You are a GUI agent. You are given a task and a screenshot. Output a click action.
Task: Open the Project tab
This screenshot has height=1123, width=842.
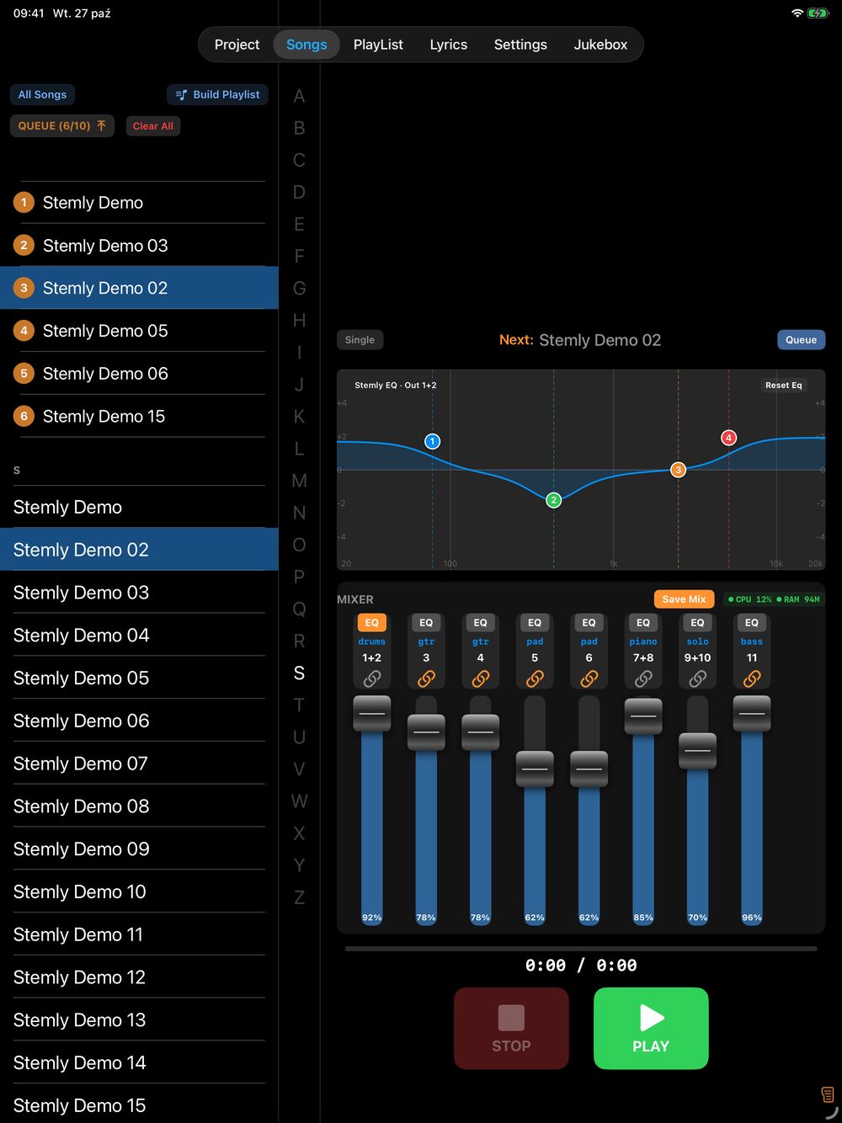click(237, 45)
